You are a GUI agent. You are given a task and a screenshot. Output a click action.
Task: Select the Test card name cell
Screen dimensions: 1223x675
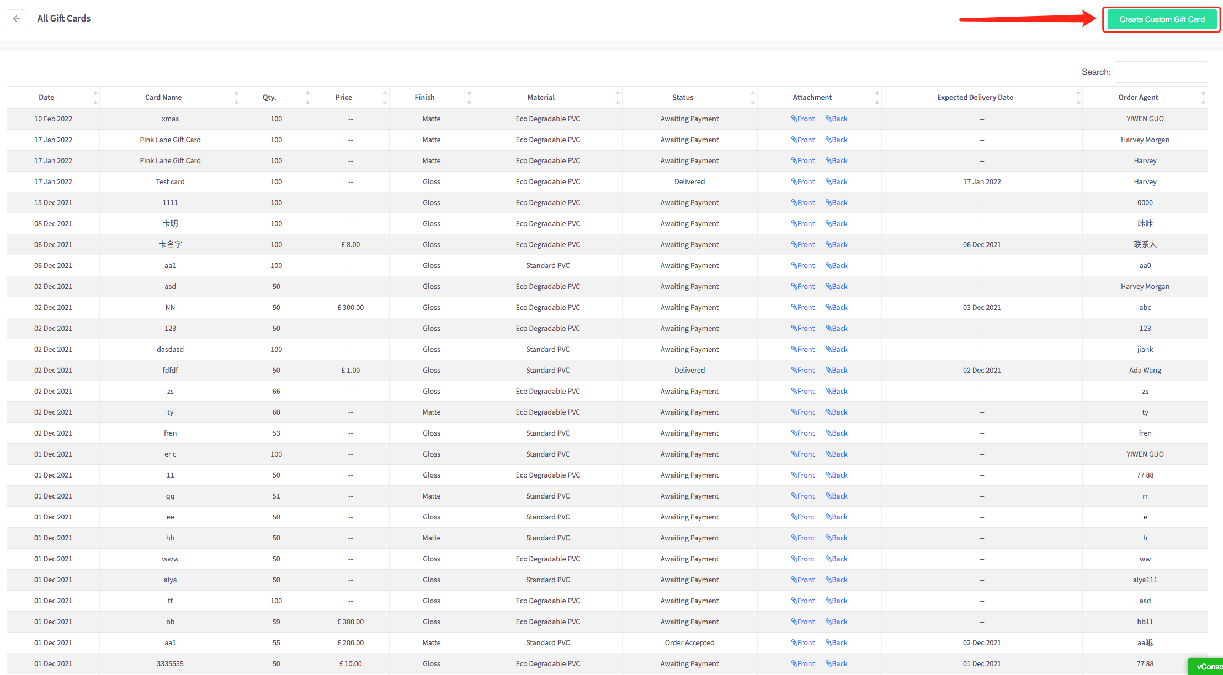pos(171,182)
